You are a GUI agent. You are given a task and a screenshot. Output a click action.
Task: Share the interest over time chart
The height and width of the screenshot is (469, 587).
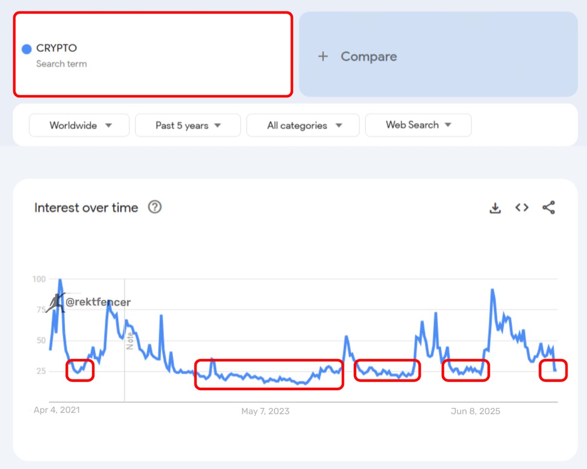point(548,207)
